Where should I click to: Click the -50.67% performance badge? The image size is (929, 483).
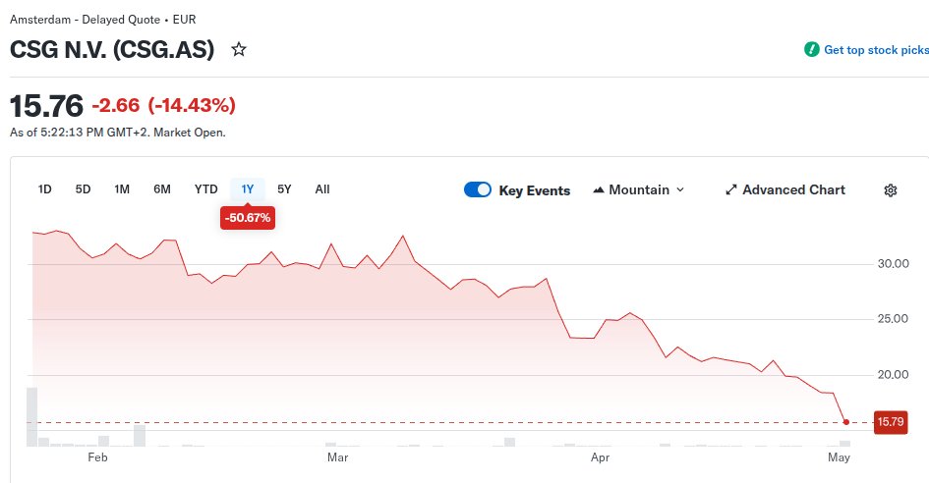pyautogui.click(x=248, y=218)
